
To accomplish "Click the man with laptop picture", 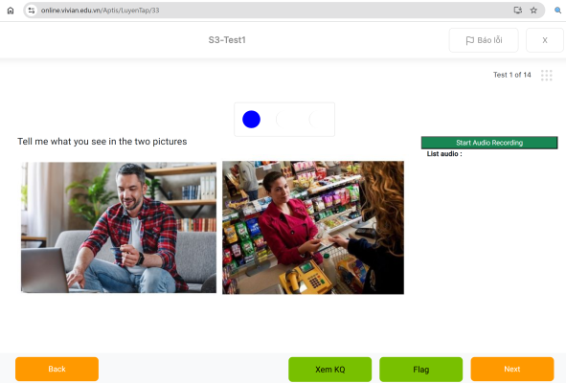I will pyautogui.click(x=119, y=228).
